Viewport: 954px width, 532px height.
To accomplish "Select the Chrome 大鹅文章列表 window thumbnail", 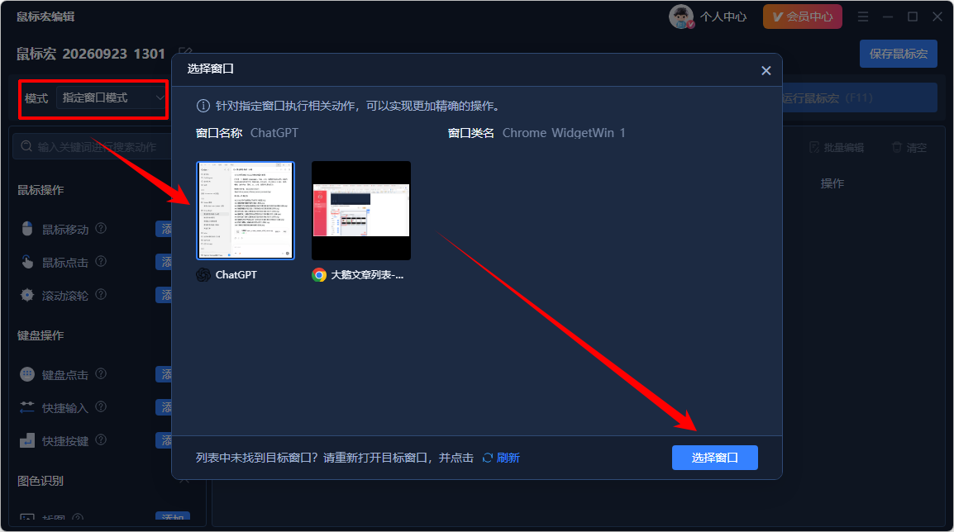I will pos(360,211).
